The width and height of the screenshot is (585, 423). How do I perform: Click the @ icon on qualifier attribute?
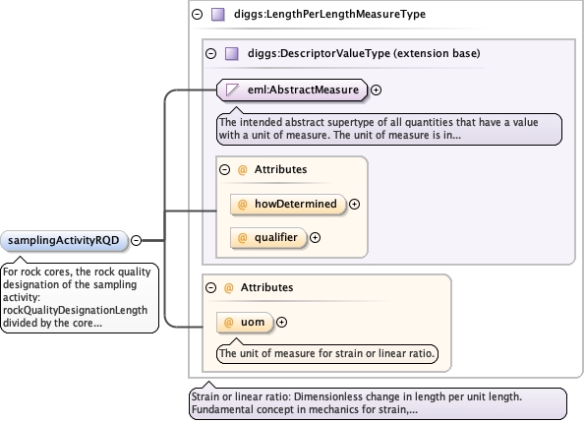tap(243, 238)
